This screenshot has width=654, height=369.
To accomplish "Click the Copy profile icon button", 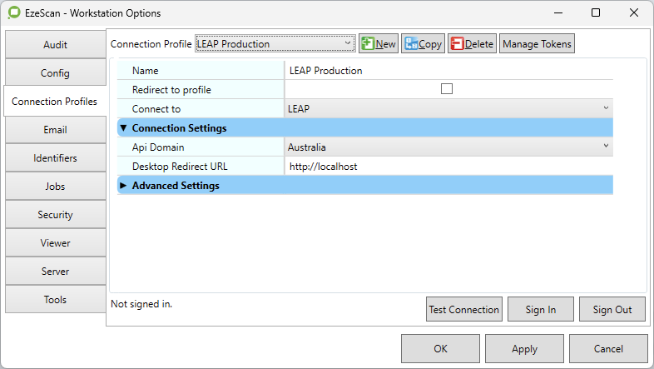I will pyautogui.click(x=423, y=44).
